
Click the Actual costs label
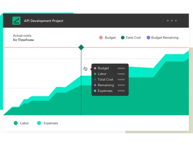22,36
